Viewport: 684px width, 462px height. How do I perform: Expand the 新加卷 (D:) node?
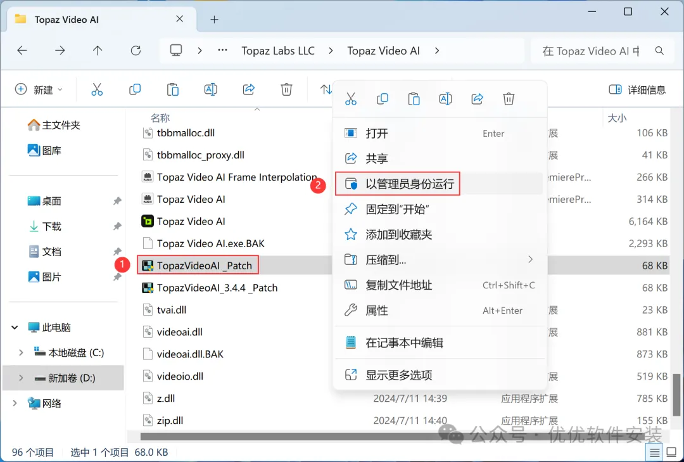point(20,378)
